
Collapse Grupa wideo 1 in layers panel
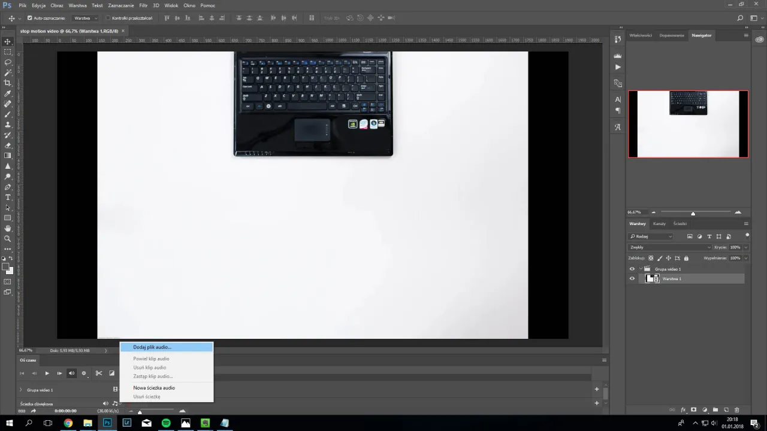[641, 269]
